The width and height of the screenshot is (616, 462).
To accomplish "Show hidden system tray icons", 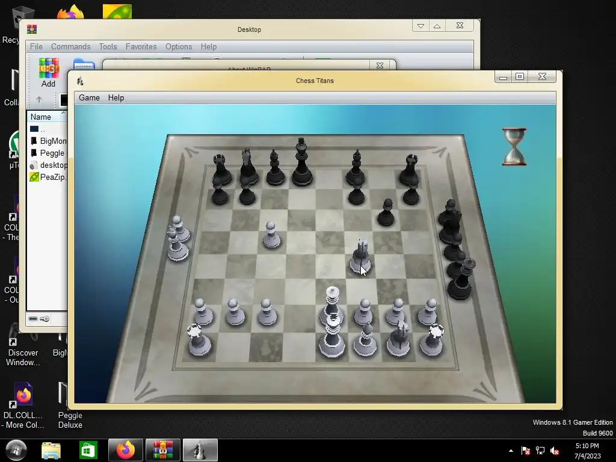I will (x=511, y=451).
